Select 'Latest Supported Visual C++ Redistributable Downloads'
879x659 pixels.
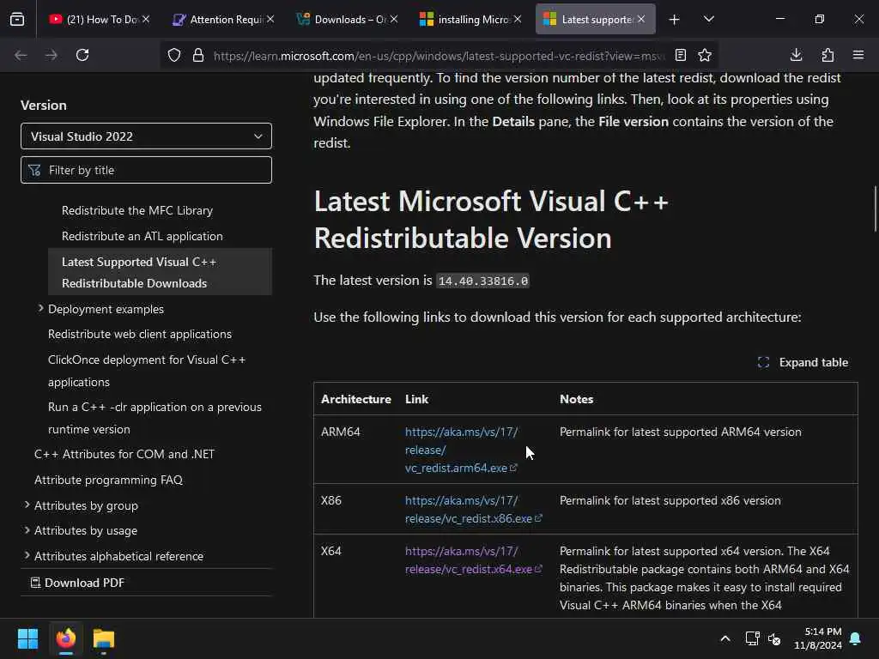[160, 272]
